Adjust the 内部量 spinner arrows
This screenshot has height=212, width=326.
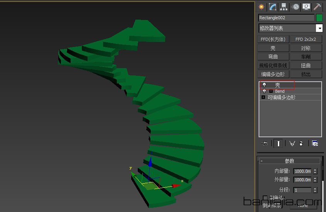pos(315,171)
